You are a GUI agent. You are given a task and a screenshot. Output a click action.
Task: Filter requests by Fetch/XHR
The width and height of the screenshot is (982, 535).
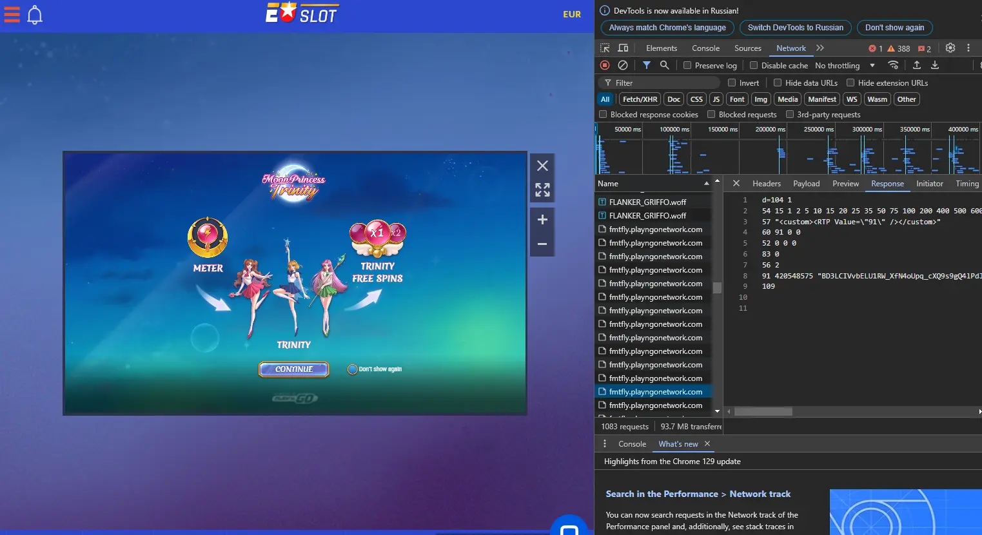pos(640,99)
